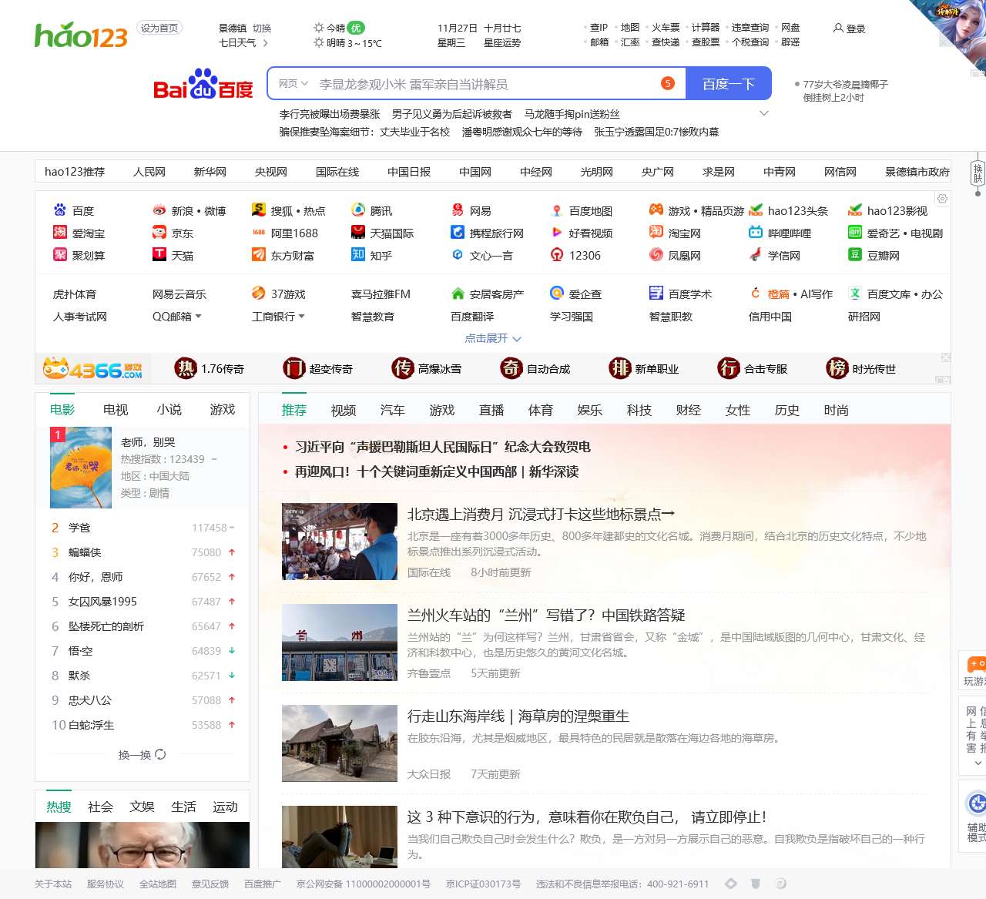Open the QQ邮箱 dropdown arrow
Screen dimensions: 986x899
[x=197, y=316]
